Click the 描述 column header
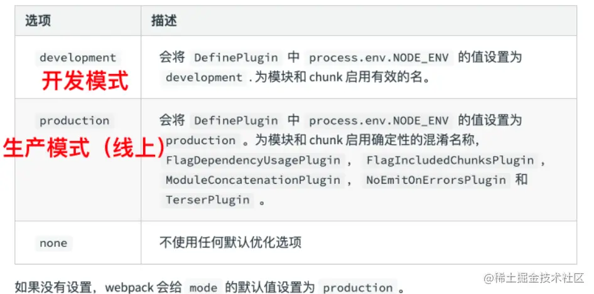Viewport: 594px width, 294px height. [x=164, y=21]
